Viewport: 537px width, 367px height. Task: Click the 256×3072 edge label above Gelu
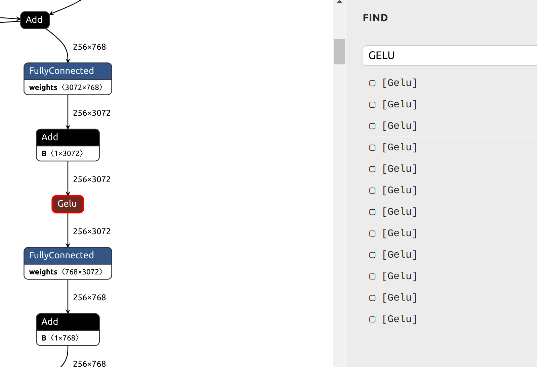point(92,179)
